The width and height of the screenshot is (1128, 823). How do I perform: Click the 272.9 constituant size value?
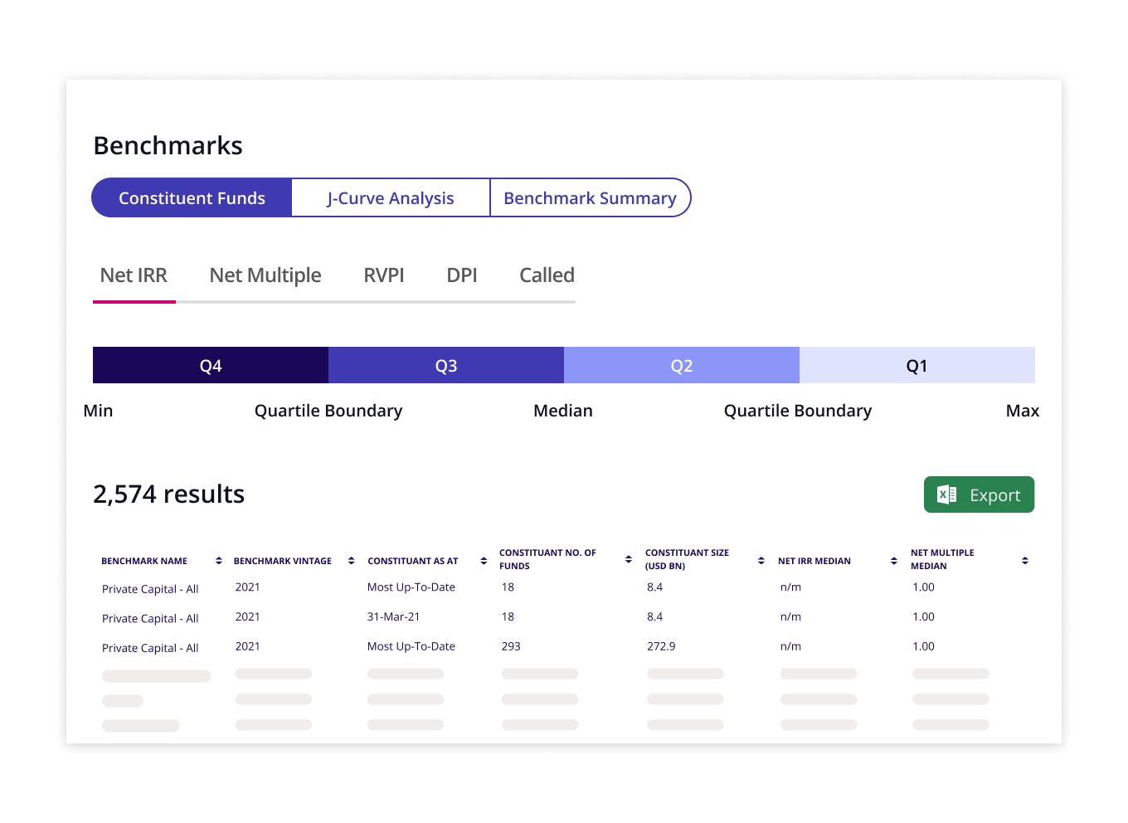(x=661, y=646)
